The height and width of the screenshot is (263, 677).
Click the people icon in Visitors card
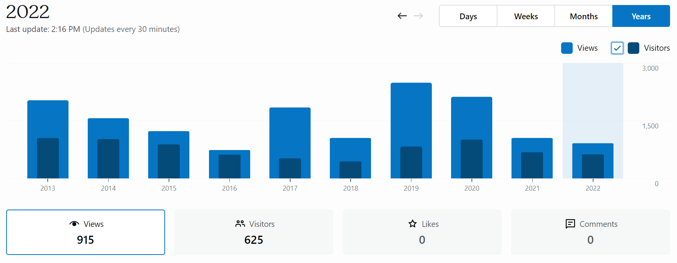click(x=240, y=224)
